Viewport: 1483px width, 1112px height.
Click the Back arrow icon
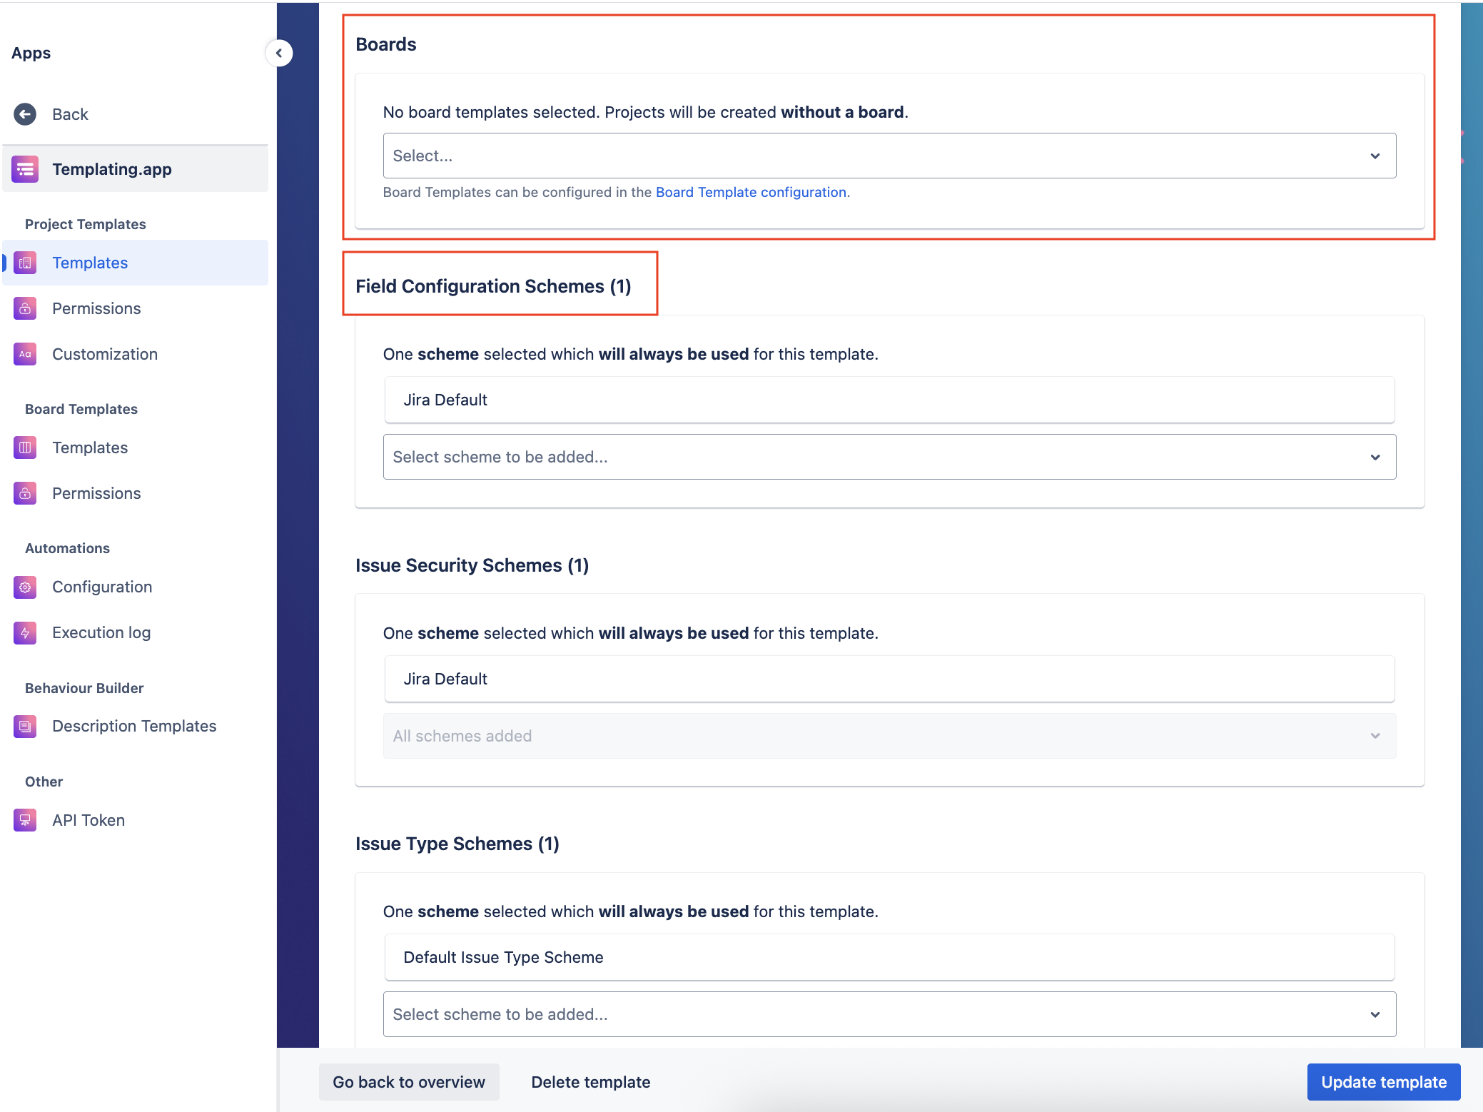click(x=25, y=113)
